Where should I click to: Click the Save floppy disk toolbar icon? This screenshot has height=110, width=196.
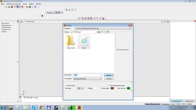click(12, 7)
